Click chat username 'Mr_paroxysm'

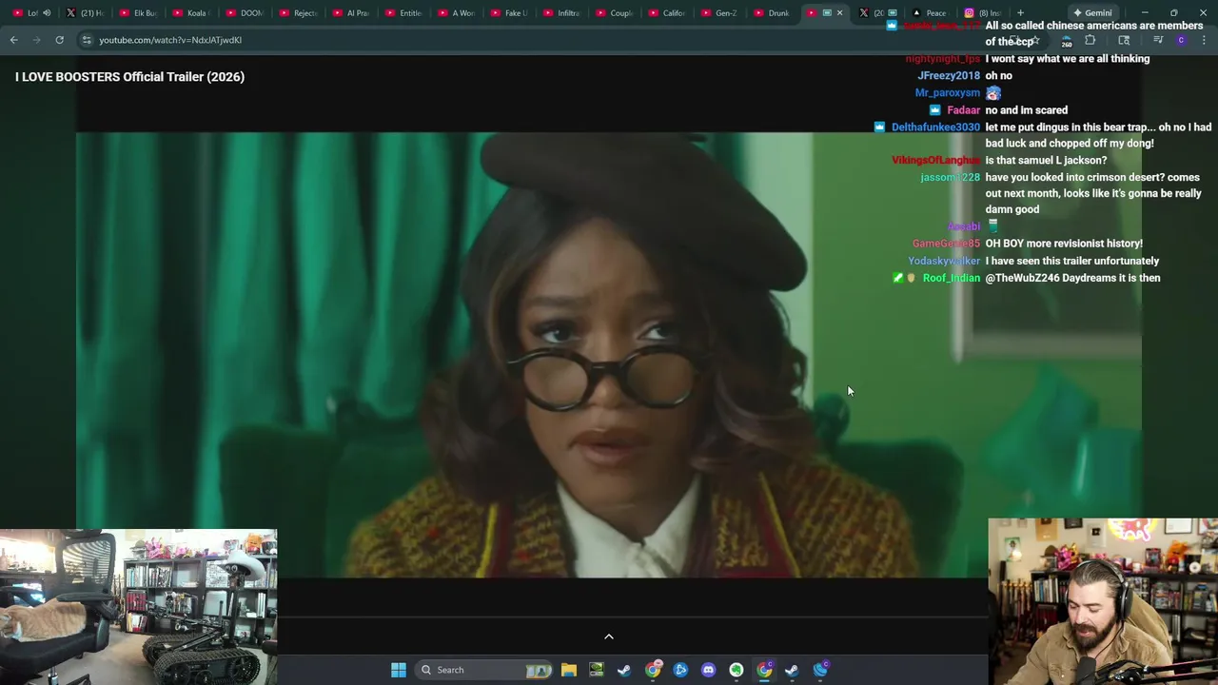[947, 93]
